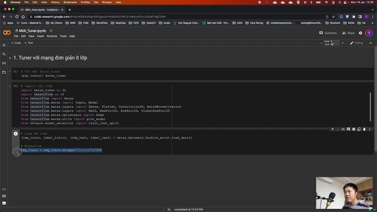Click the Comment button
This screenshot has width=377, height=212.
click(x=328, y=33)
